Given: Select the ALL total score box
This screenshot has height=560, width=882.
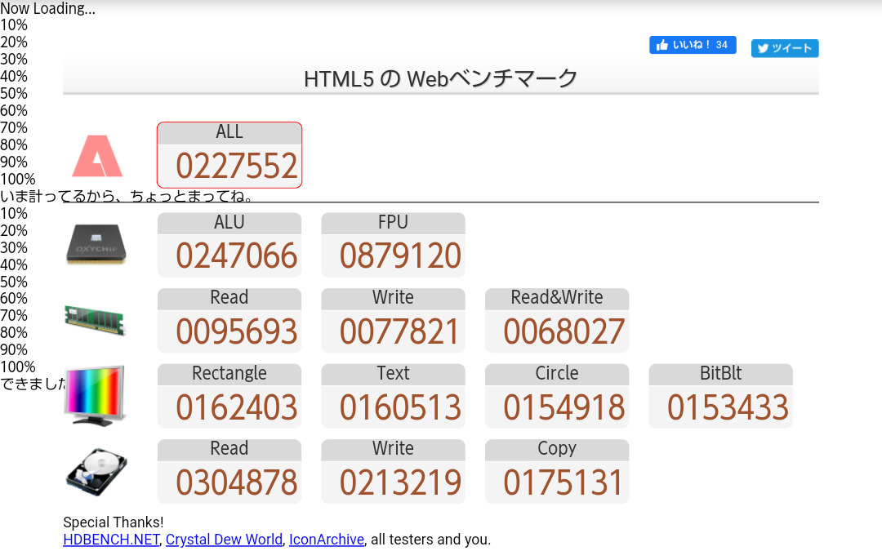Looking at the screenshot, I should [229, 155].
